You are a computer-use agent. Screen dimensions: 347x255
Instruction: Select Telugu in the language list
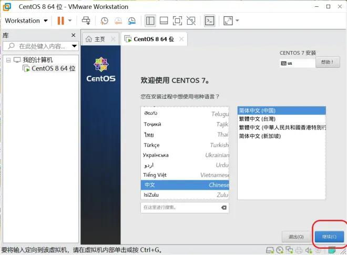coord(185,114)
